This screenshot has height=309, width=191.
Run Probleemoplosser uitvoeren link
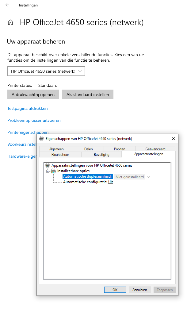point(34,120)
